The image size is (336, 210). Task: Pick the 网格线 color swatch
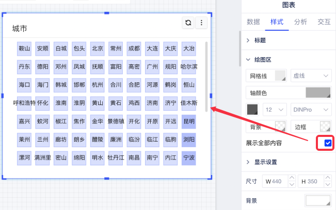(280, 76)
